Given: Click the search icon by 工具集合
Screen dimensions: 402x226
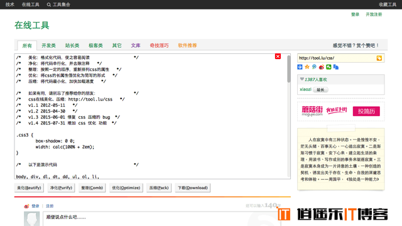Looking at the screenshot, I should coord(49,4).
